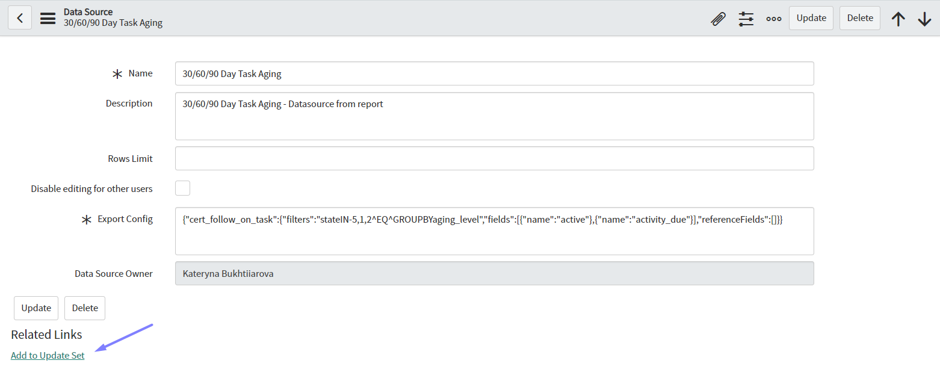
Task: Click the Data Source title in header
Action: tap(88, 12)
